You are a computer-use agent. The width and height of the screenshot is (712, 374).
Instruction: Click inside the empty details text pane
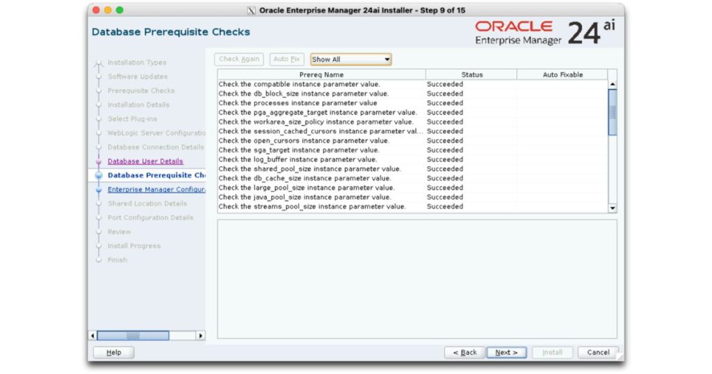click(417, 279)
